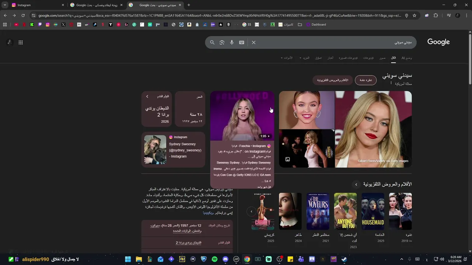The image size is (472, 265).
Task: Select the نظرة عامة (Overview) chip
Action: click(366, 80)
